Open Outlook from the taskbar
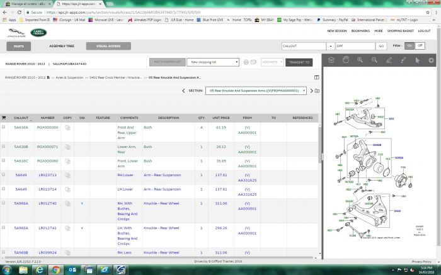Image resolution: width=441 pixels, height=275 pixels. 72,270
